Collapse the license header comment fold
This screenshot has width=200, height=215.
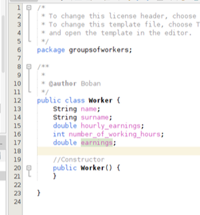coord(29,7)
